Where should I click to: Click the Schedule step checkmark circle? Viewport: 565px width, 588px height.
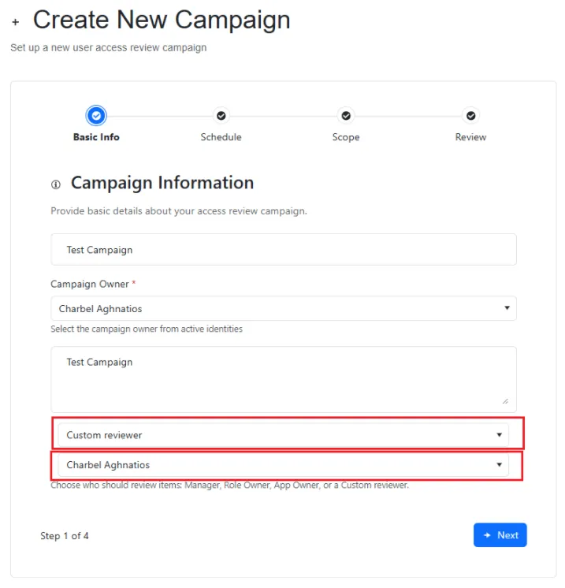tap(221, 116)
